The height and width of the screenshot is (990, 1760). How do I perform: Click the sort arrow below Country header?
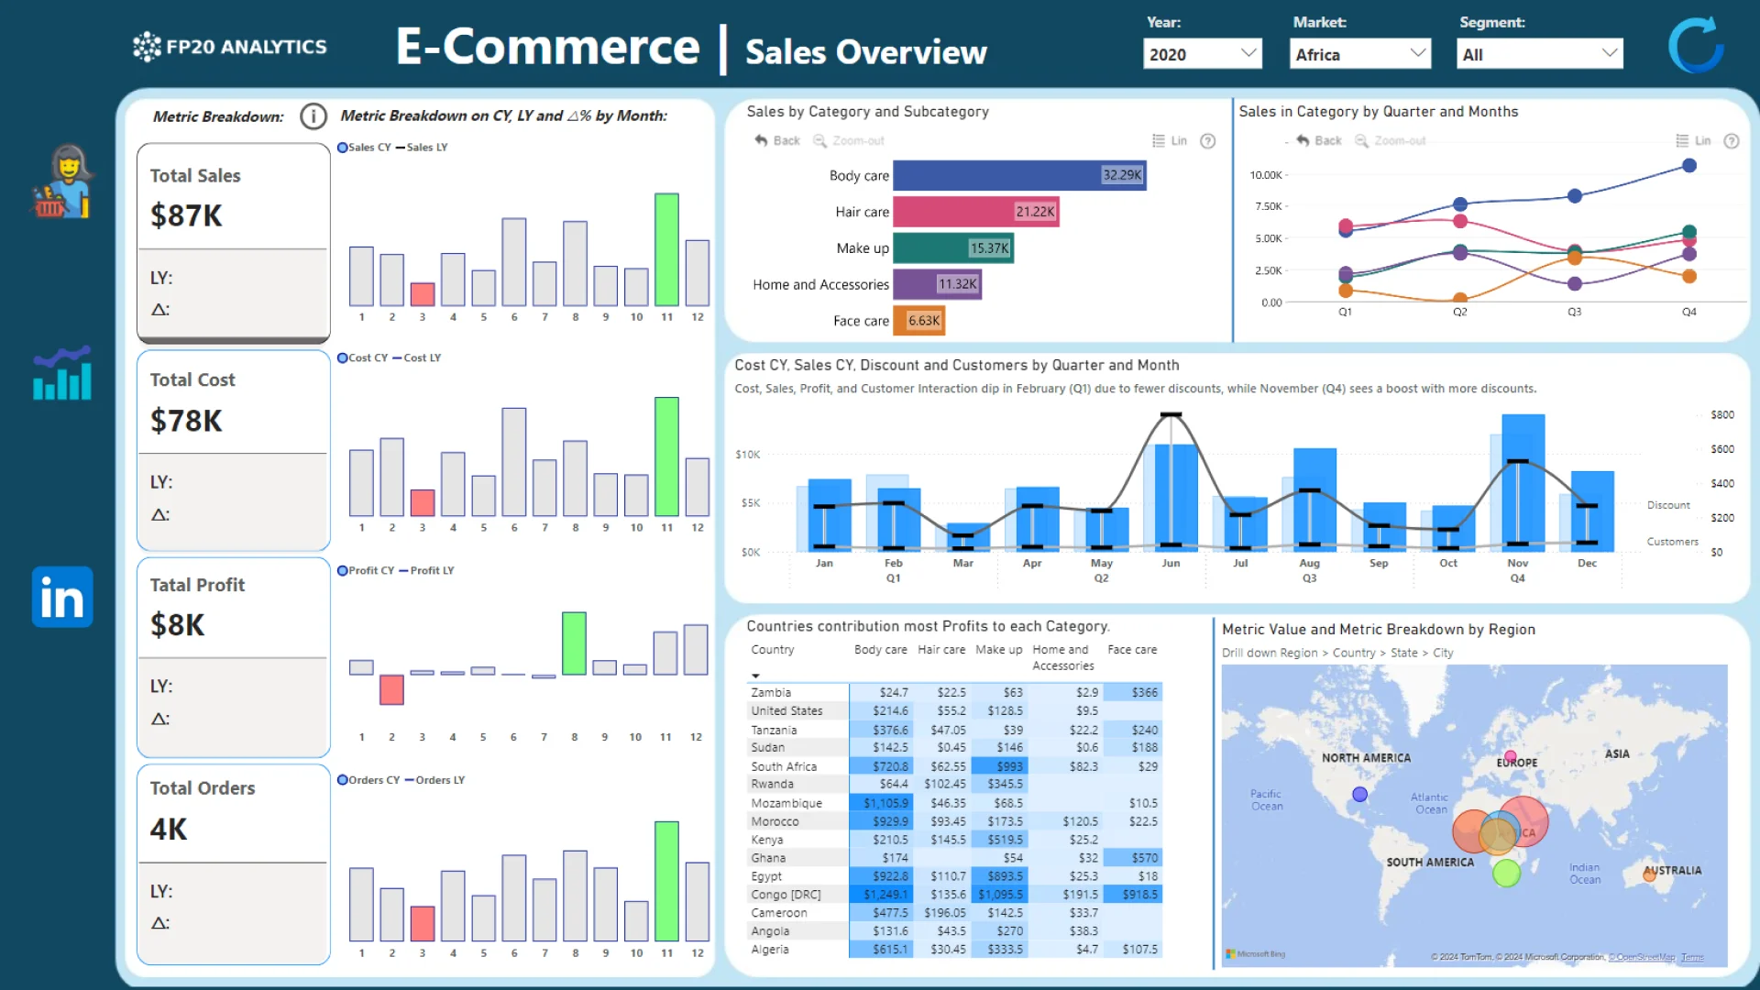(x=756, y=676)
